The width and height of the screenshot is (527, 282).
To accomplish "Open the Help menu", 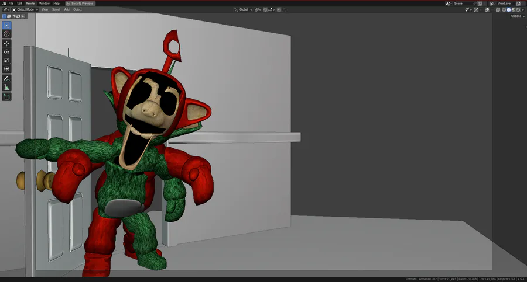I will (x=56, y=4).
